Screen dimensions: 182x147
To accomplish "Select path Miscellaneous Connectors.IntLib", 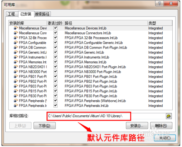I will [x=88, y=33].
